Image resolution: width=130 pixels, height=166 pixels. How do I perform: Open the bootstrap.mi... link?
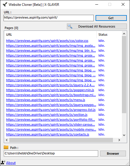coord(51,95)
